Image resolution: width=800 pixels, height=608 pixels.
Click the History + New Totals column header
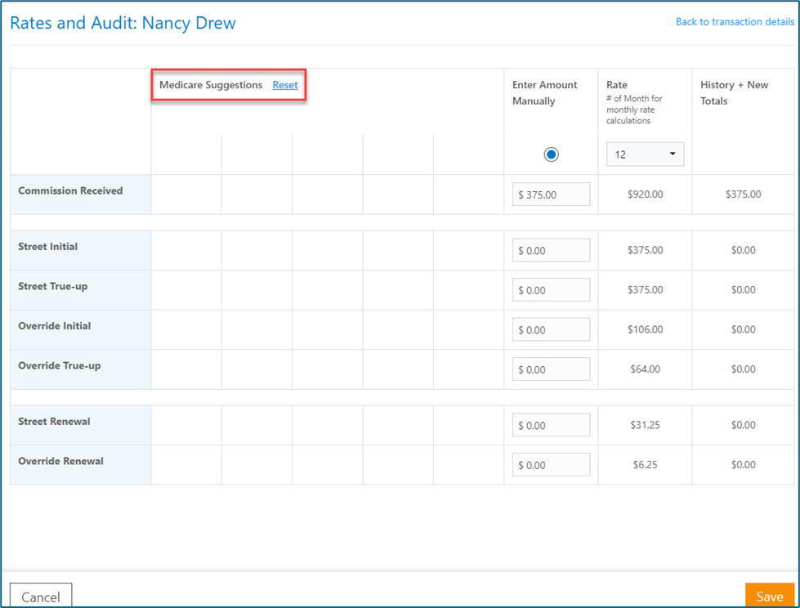click(x=734, y=93)
